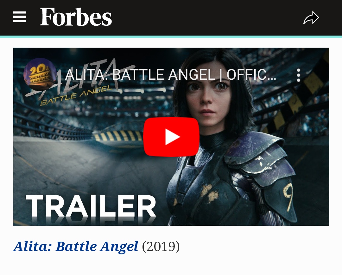Open the blue Alita: Battle Angel link
The height and width of the screenshot is (275, 342).
point(75,246)
